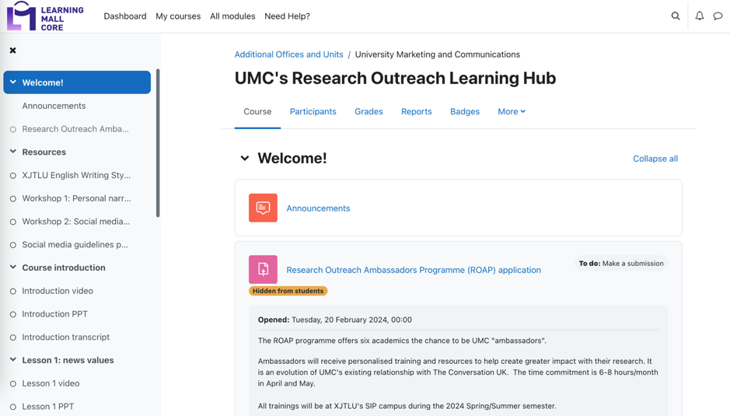Open the Need Help? menu item
Image resolution: width=730 pixels, height=416 pixels.
pyautogui.click(x=287, y=16)
